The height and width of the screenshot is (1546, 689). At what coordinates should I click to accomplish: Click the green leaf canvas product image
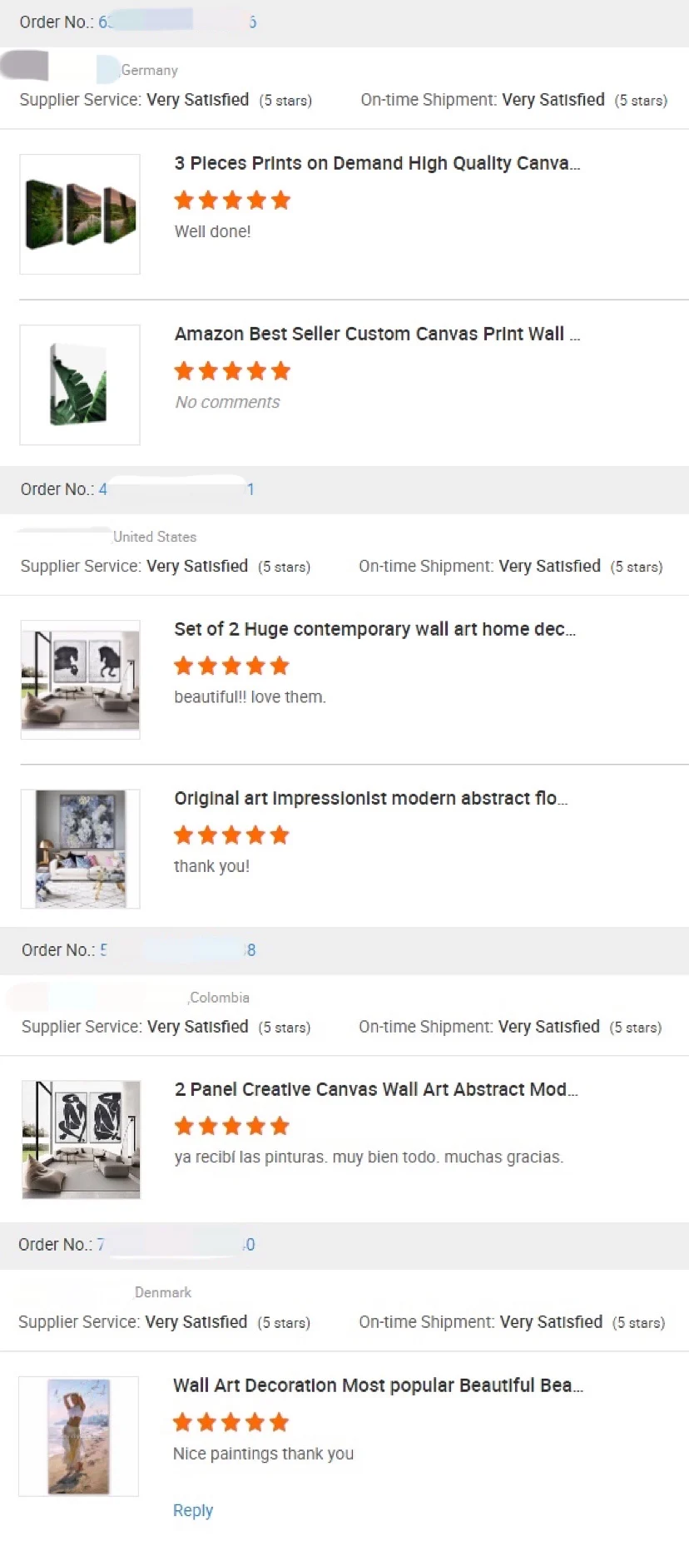(x=80, y=384)
